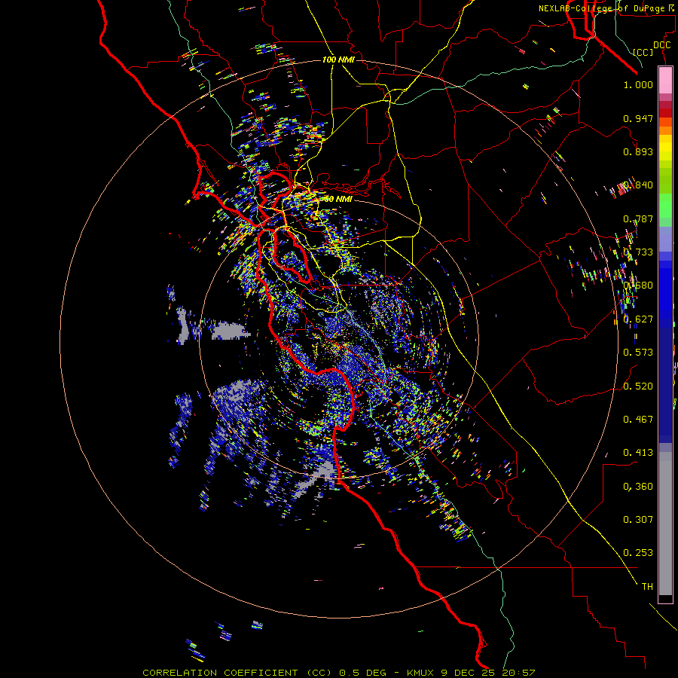Screen dimensions: 678x678
Task: Select the 0.413 scale value
Action: point(638,453)
